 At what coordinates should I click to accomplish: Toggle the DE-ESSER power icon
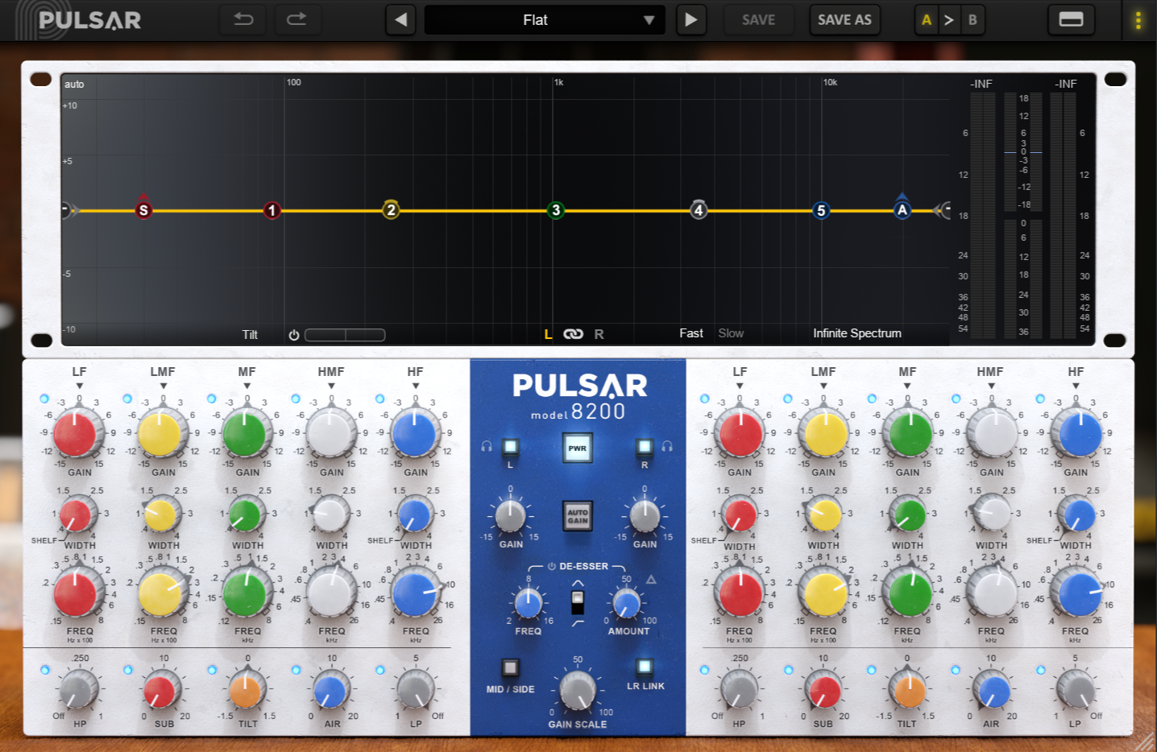(552, 567)
